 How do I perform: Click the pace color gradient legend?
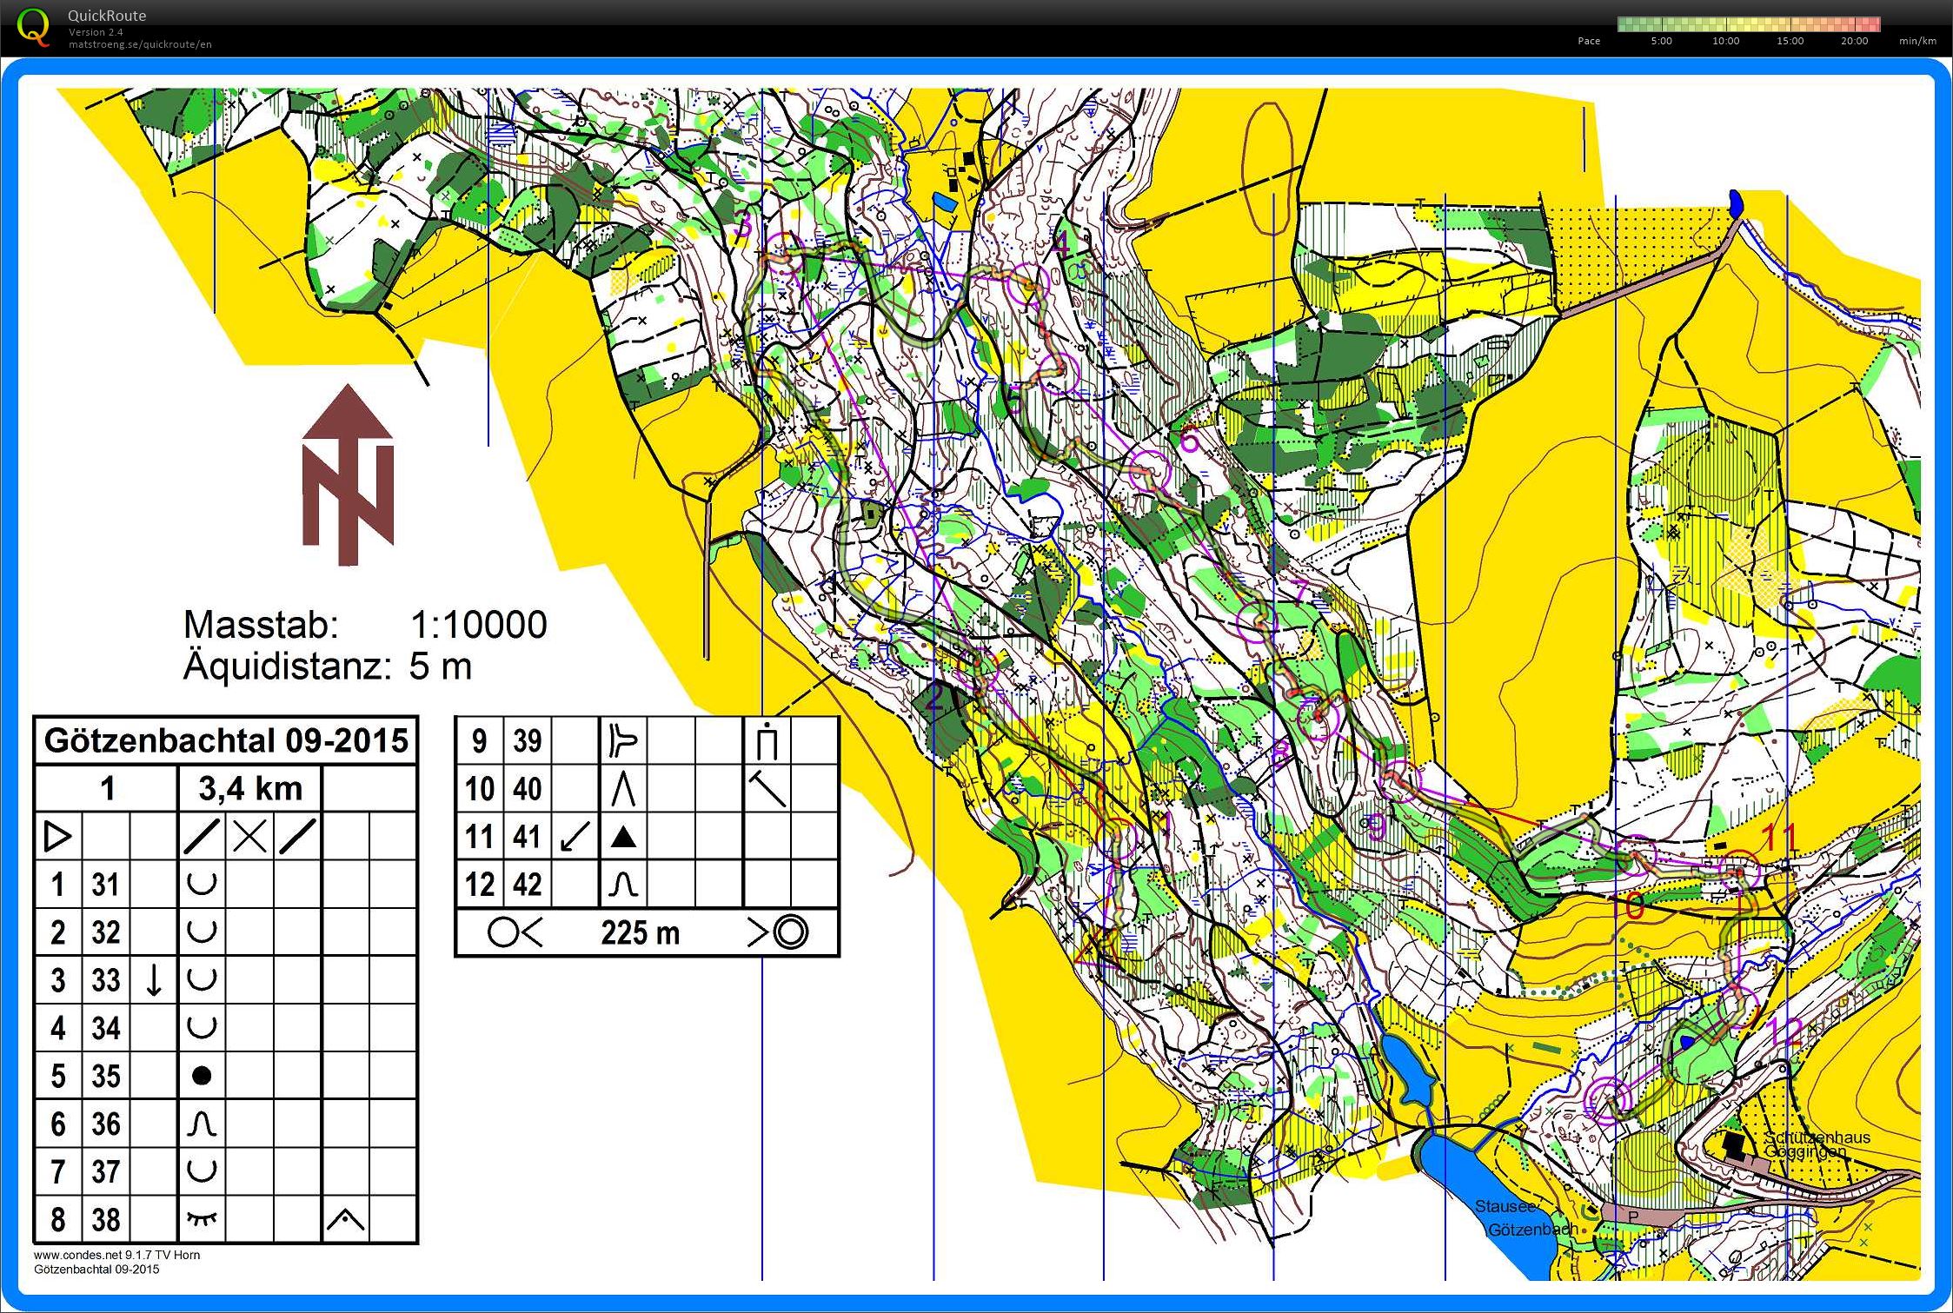pyautogui.click(x=1749, y=24)
